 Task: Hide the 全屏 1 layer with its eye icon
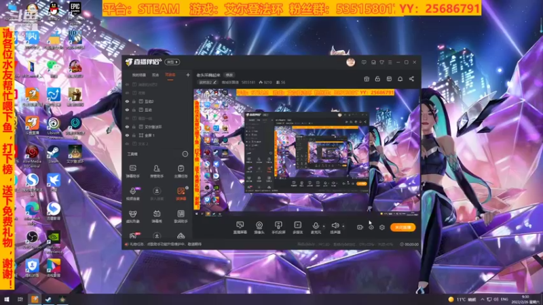pyautogui.click(x=127, y=135)
